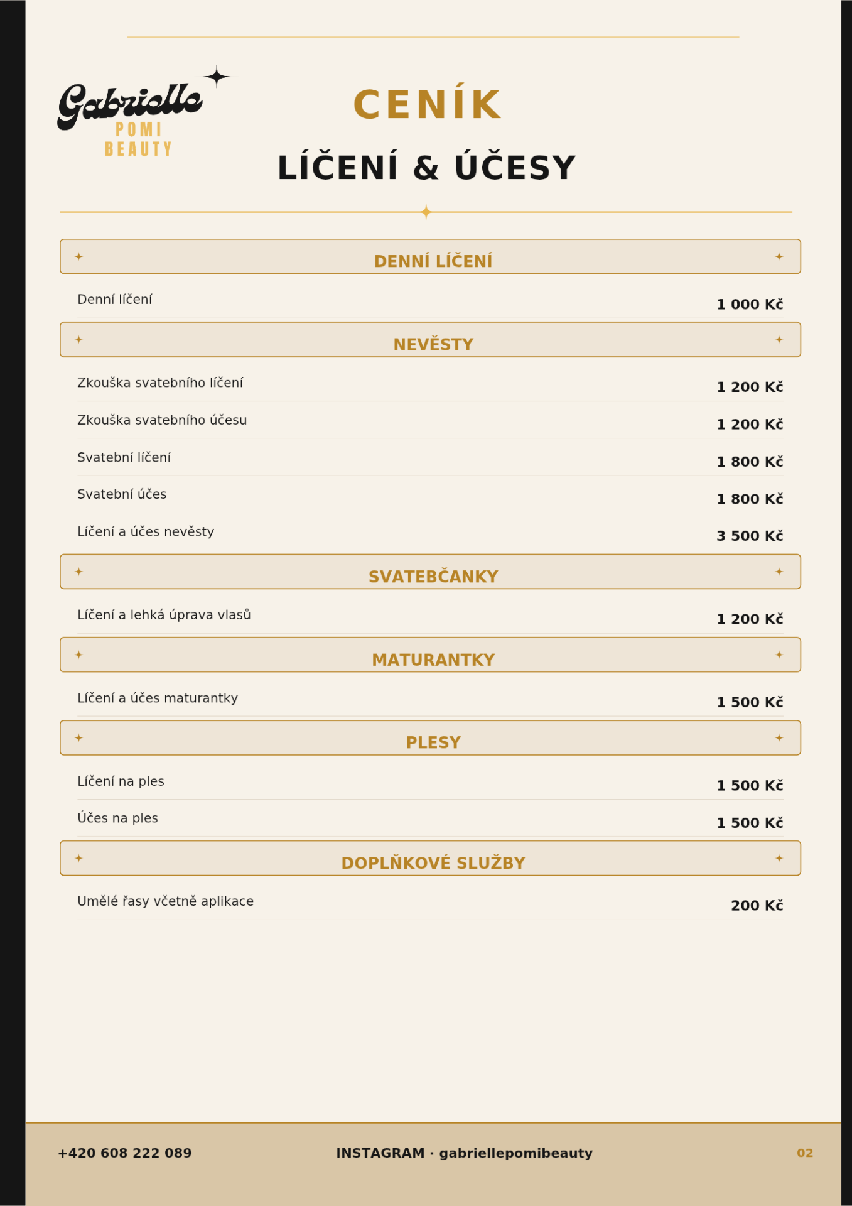The width and height of the screenshot is (852, 1206).
Task: Click the left star in Denní líčení header
Action: pyautogui.click(x=78, y=256)
